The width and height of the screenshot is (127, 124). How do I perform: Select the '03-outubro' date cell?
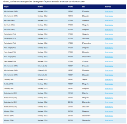[x=86, y=75]
